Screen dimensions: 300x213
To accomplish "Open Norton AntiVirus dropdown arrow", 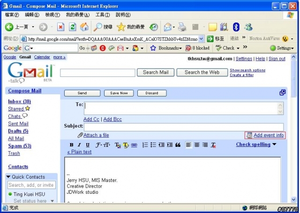I will click(292, 39).
